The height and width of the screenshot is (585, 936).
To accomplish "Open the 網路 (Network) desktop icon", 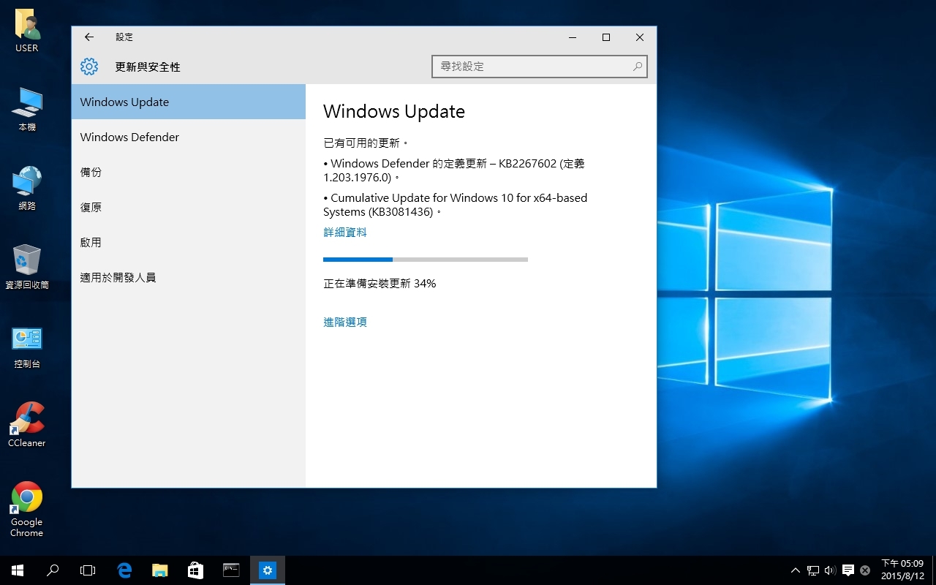I will [x=27, y=189].
